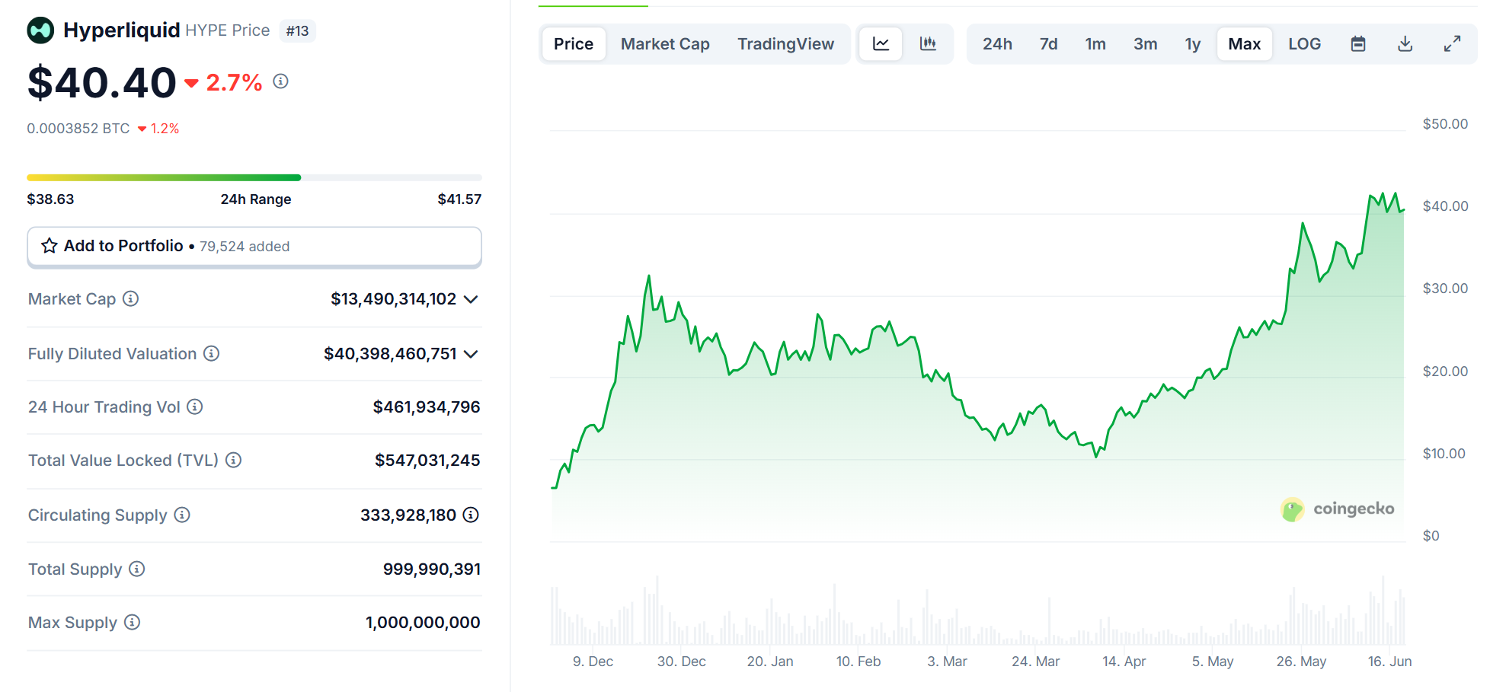Image resolution: width=1506 pixels, height=692 pixels.
Task: Show Max Supply info icon
Action: [133, 622]
